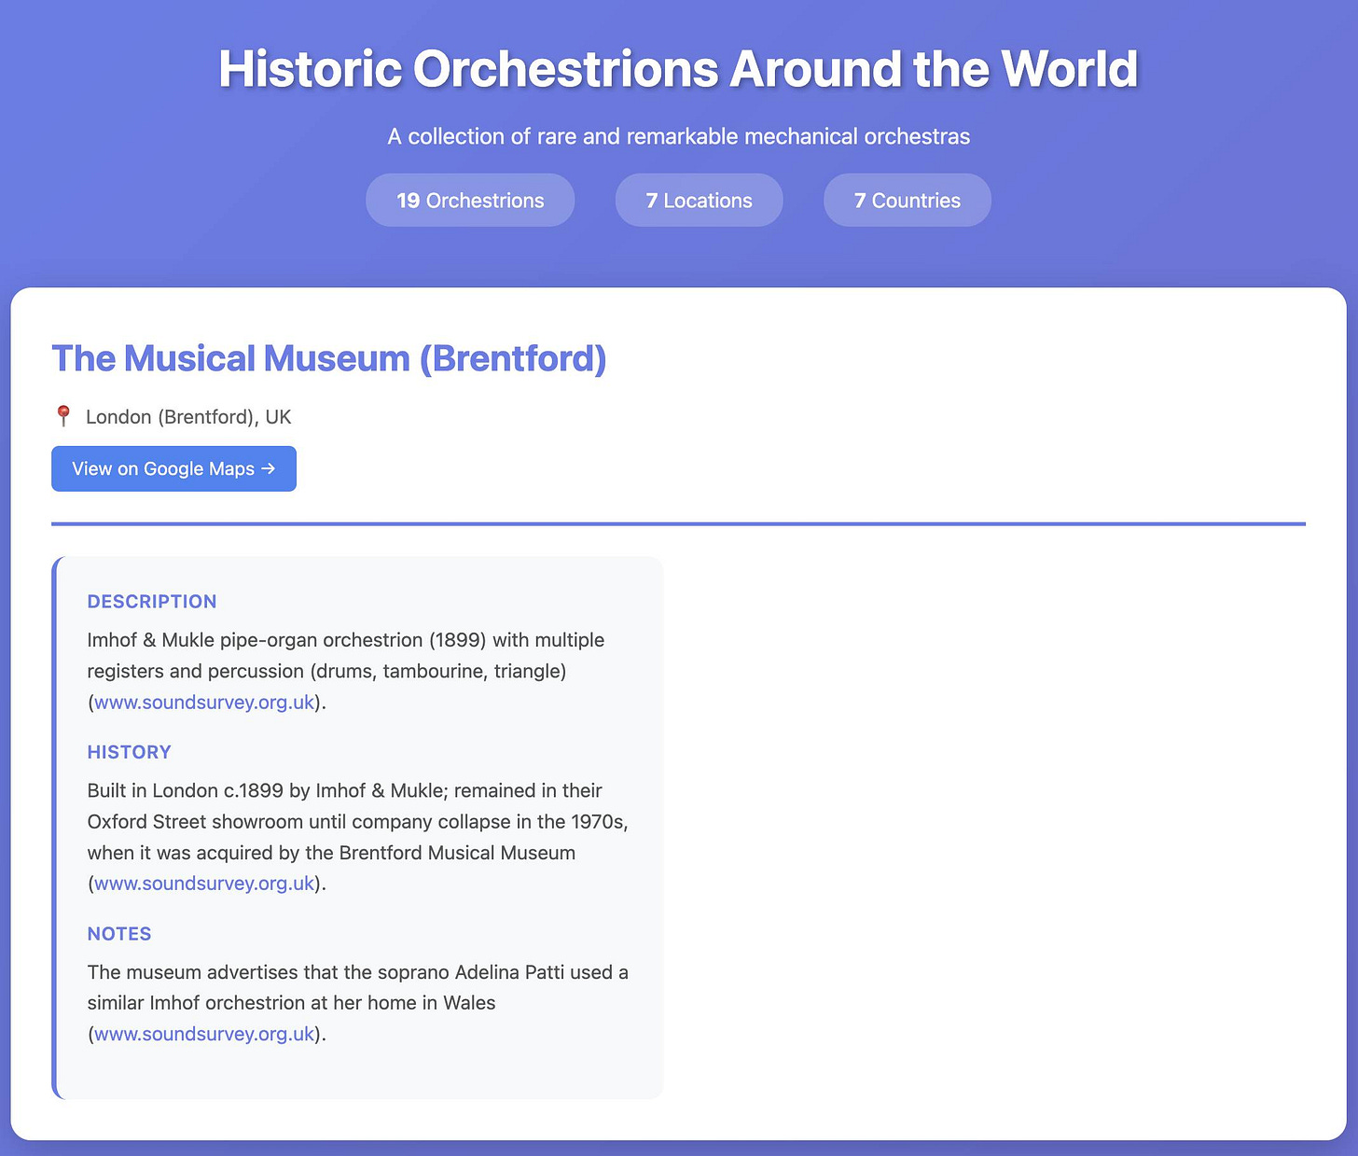This screenshot has height=1156, width=1358.
Task: Click the divider line below the Maps button
Action: pos(678,522)
